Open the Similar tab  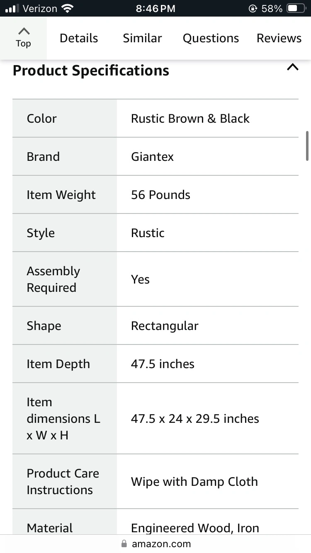[x=142, y=38]
